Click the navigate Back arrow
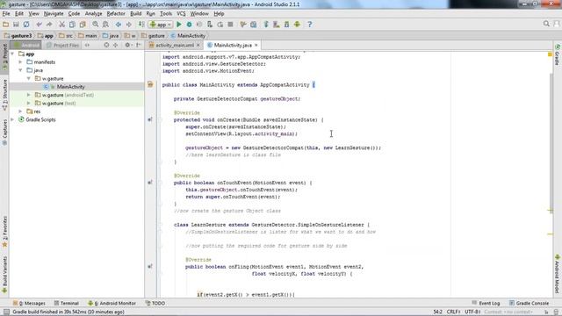 (119, 25)
